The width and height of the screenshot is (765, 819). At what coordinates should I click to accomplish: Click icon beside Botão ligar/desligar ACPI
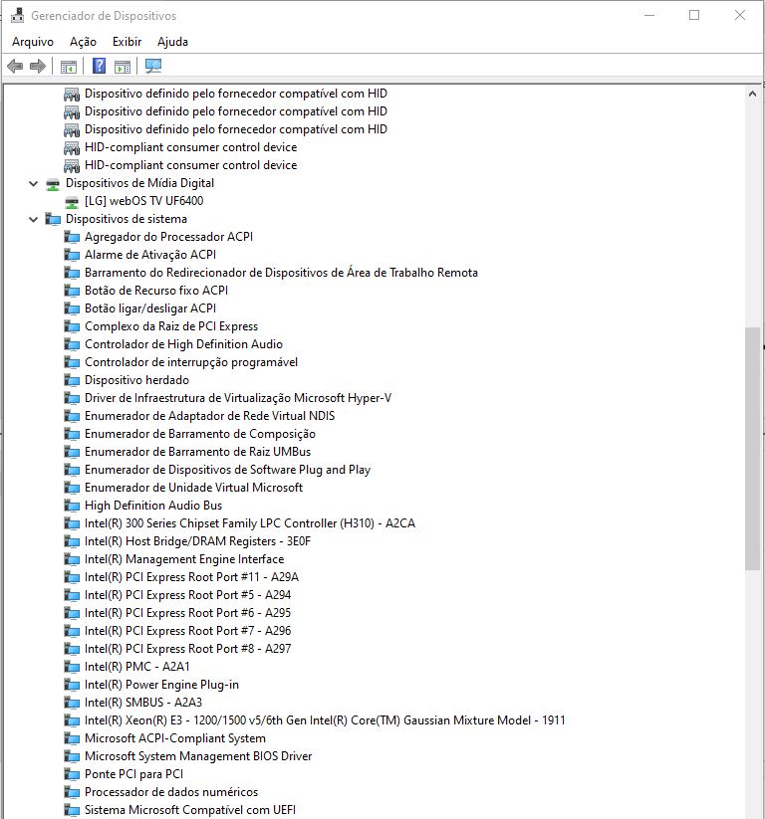72,308
